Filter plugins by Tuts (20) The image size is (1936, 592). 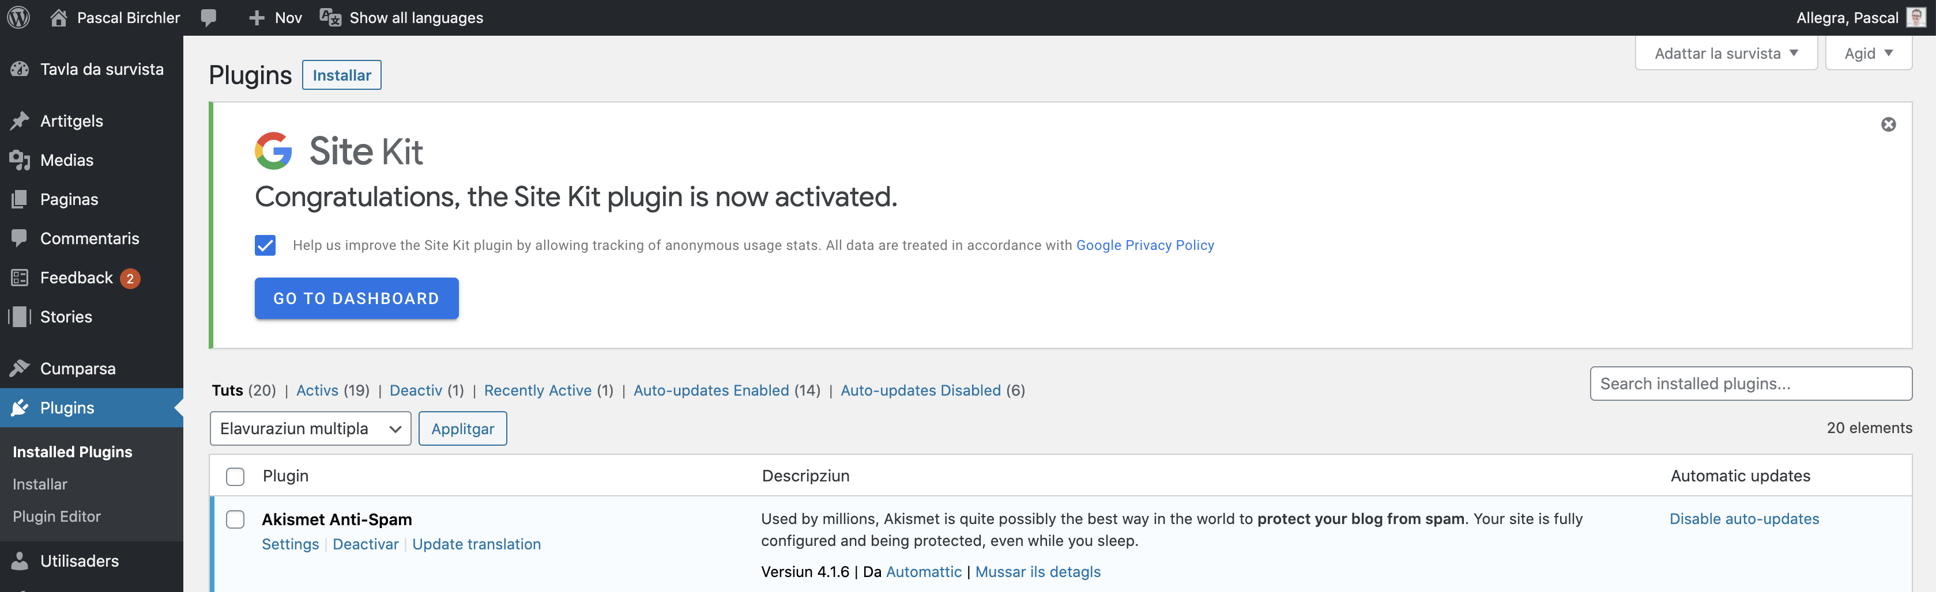tap(243, 390)
